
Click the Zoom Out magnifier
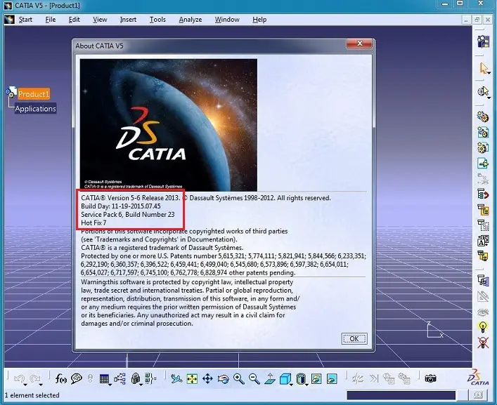[x=254, y=378]
